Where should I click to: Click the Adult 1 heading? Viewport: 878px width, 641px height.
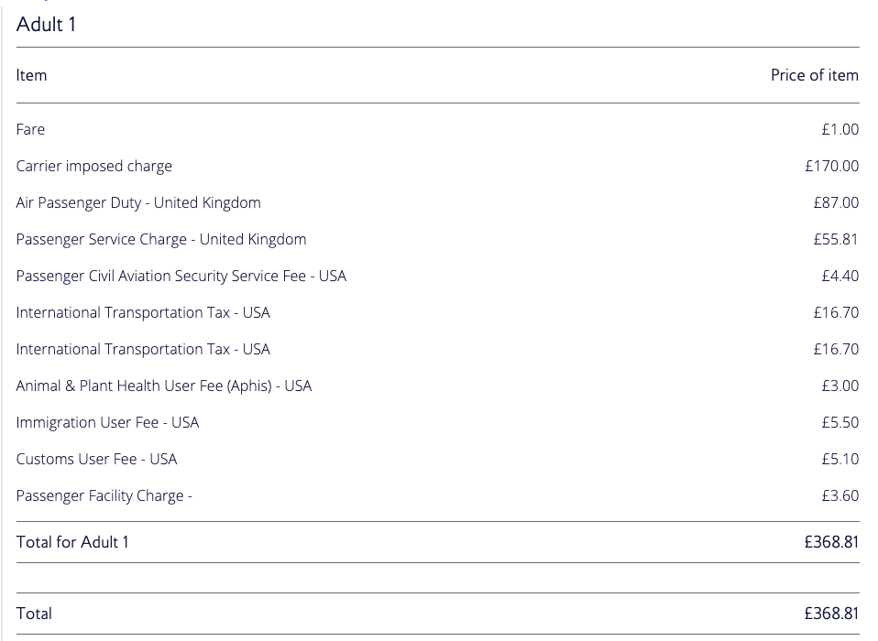pyautogui.click(x=47, y=25)
